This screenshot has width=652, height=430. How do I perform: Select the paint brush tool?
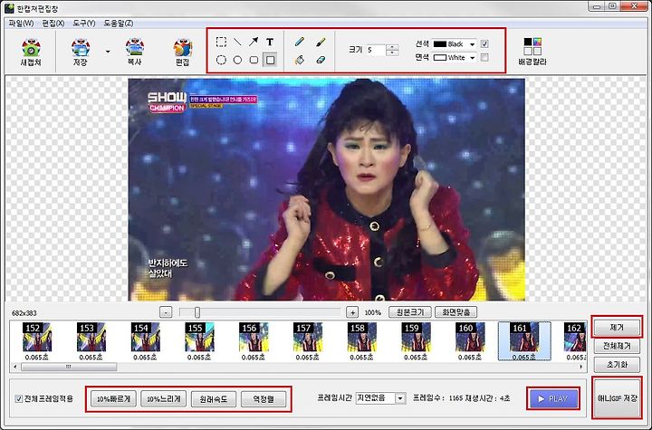321,42
